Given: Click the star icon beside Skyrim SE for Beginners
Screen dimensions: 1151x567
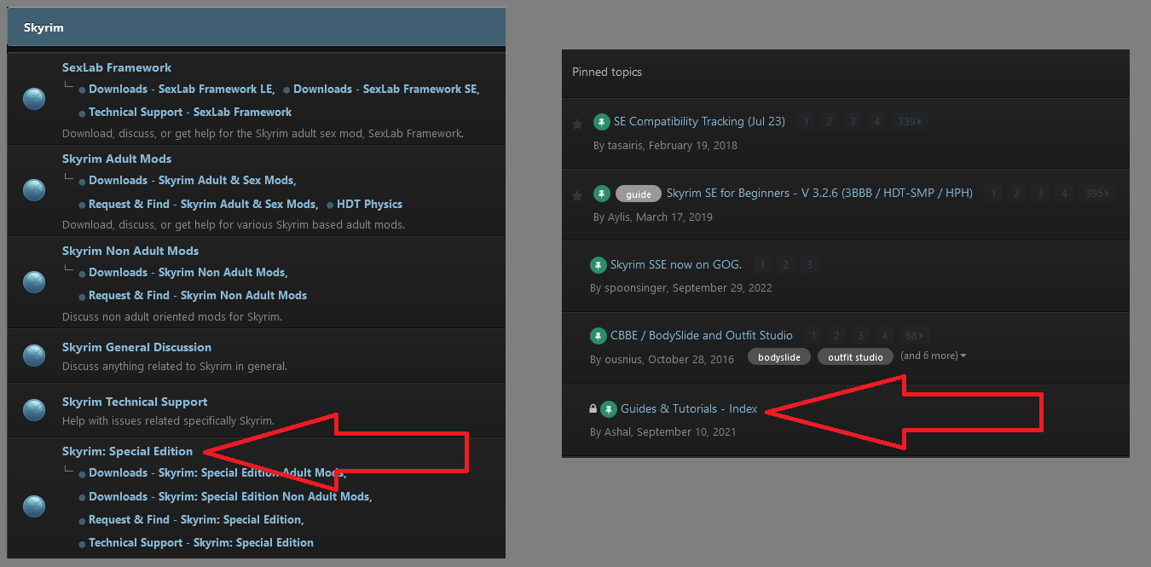Looking at the screenshot, I should coord(577,195).
